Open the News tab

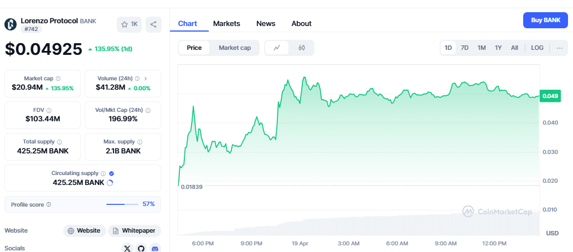pyautogui.click(x=266, y=23)
